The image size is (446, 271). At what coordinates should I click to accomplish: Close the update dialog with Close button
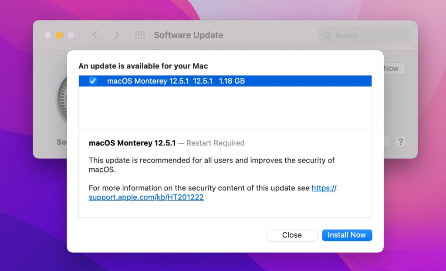tap(292, 235)
